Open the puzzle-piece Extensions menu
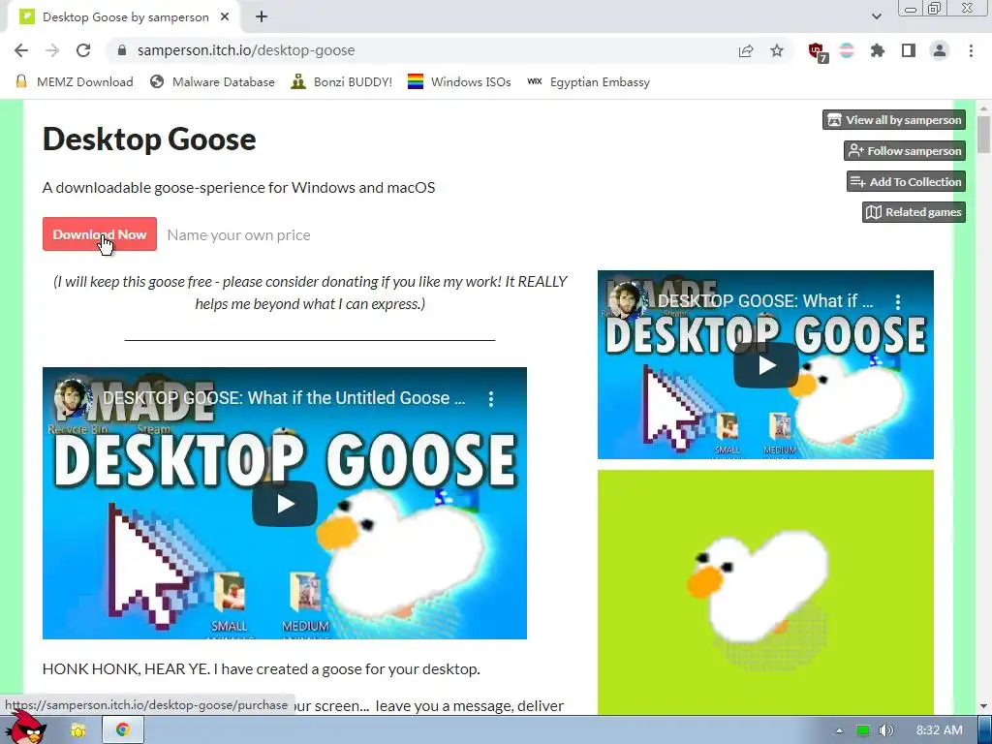The height and width of the screenshot is (744, 992). tap(878, 50)
